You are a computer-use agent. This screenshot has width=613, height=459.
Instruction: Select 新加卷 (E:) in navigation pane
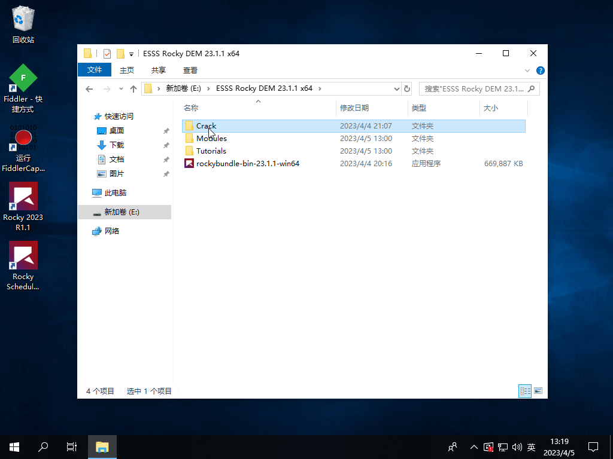pos(125,212)
